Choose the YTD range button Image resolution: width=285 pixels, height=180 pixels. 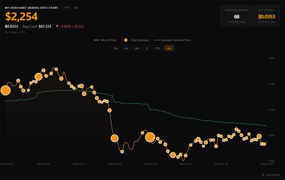pos(158,48)
